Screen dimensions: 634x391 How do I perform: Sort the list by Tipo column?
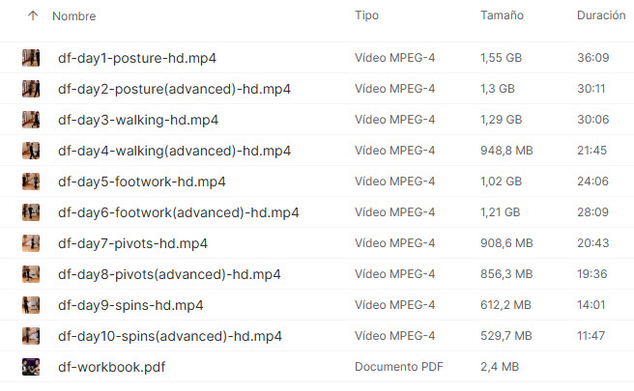tap(366, 16)
